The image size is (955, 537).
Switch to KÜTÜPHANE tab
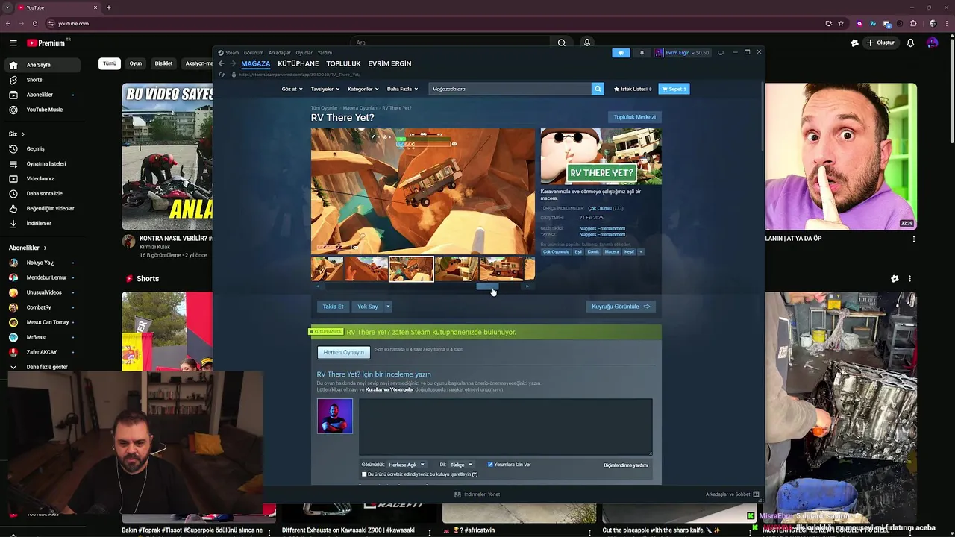pyautogui.click(x=298, y=64)
